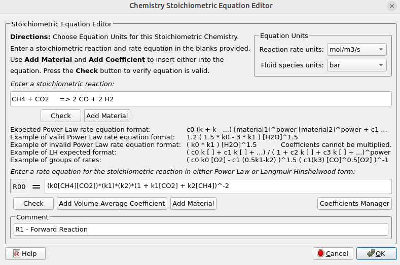
Task: Open the Reaction rate units dropdown
Action: (357, 49)
